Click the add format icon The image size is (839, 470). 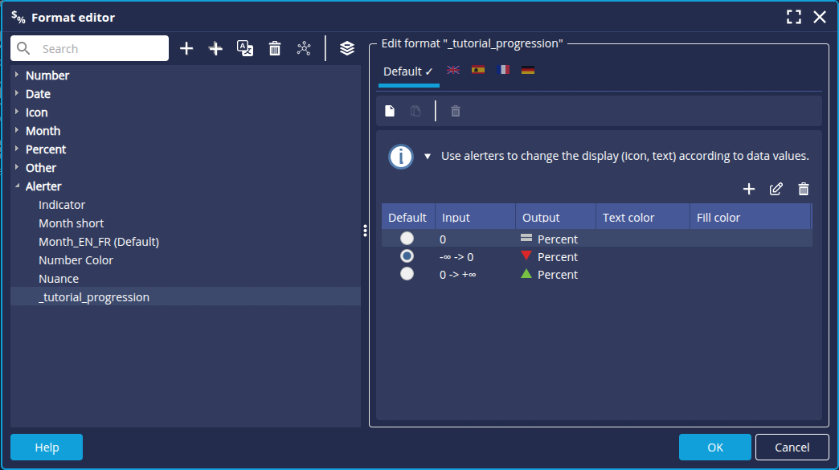pyautogui.click(x=186, y=48)
